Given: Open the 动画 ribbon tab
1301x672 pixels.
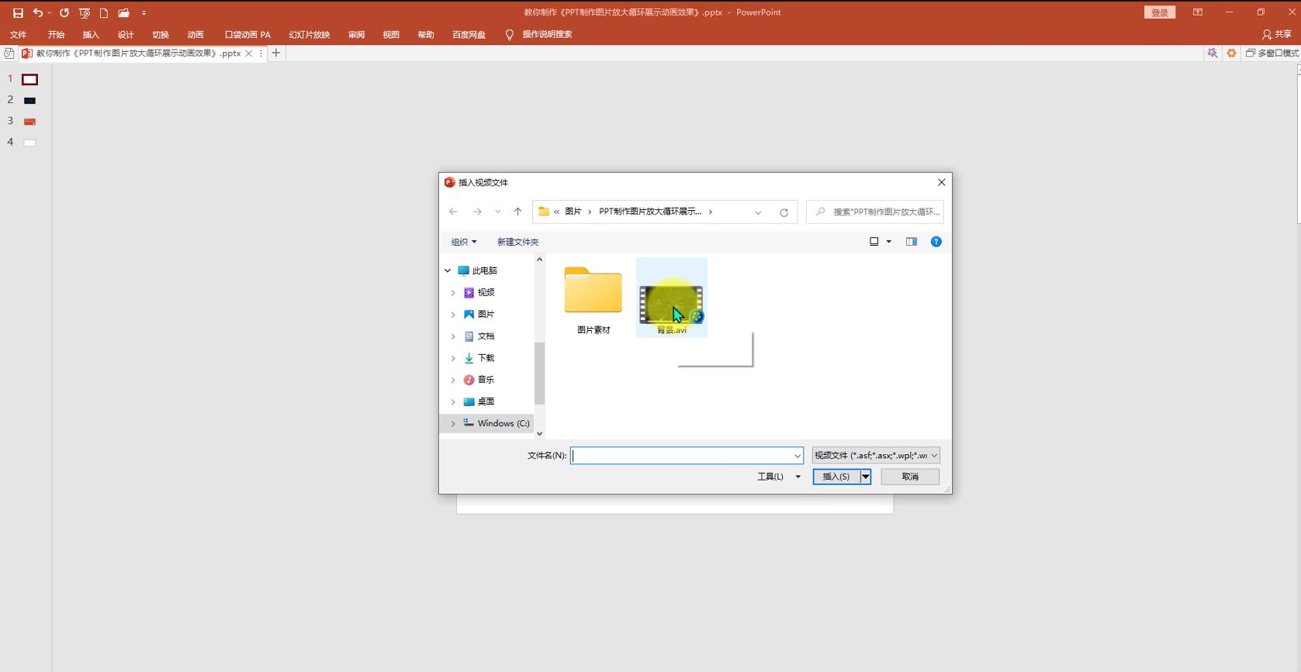Looking at the screenshot, I should [195, 35].
